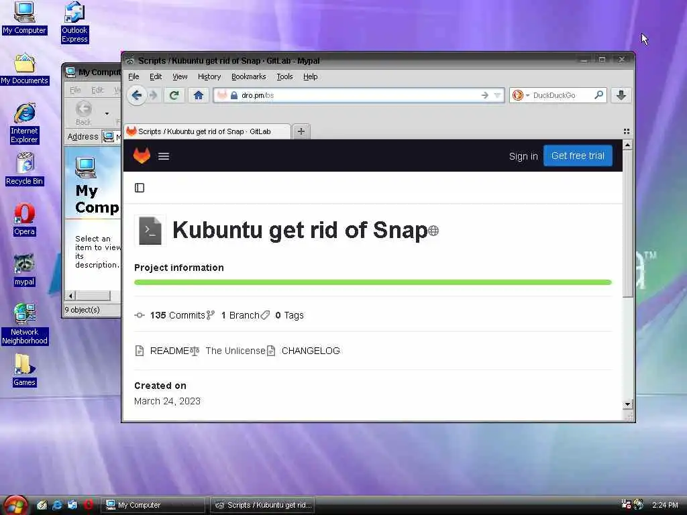Viewport: 687px width, 515px height.
Task: Reload the page with the refresh icon
Action: (174, 95)
